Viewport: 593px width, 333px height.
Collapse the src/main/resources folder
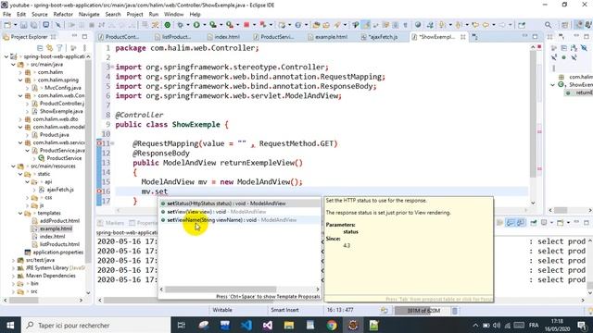[x=13, y=166]
